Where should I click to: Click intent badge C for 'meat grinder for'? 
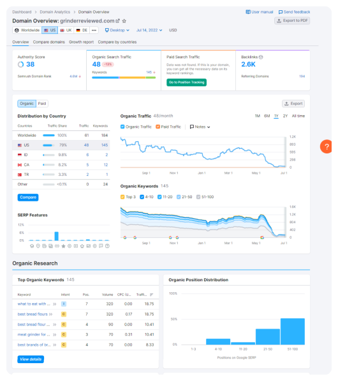coord(64,334)
